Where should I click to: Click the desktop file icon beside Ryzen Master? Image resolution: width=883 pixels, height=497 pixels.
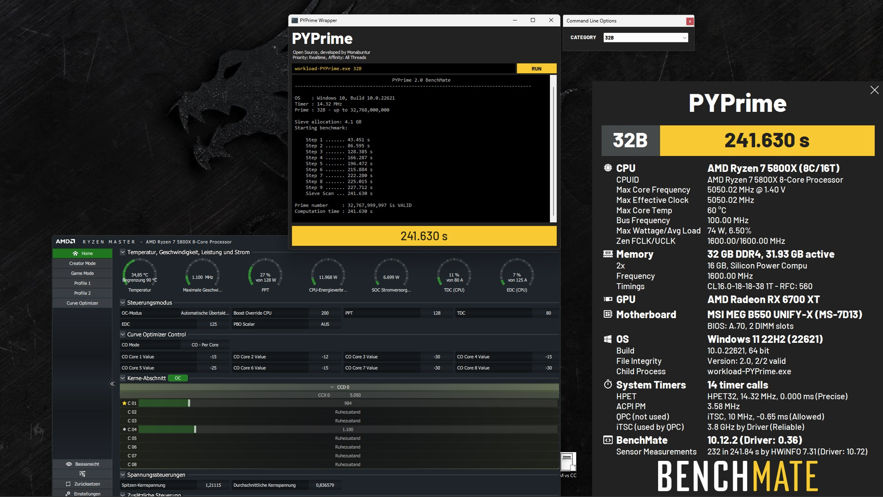pyautogui.click(x=567, y=462)
